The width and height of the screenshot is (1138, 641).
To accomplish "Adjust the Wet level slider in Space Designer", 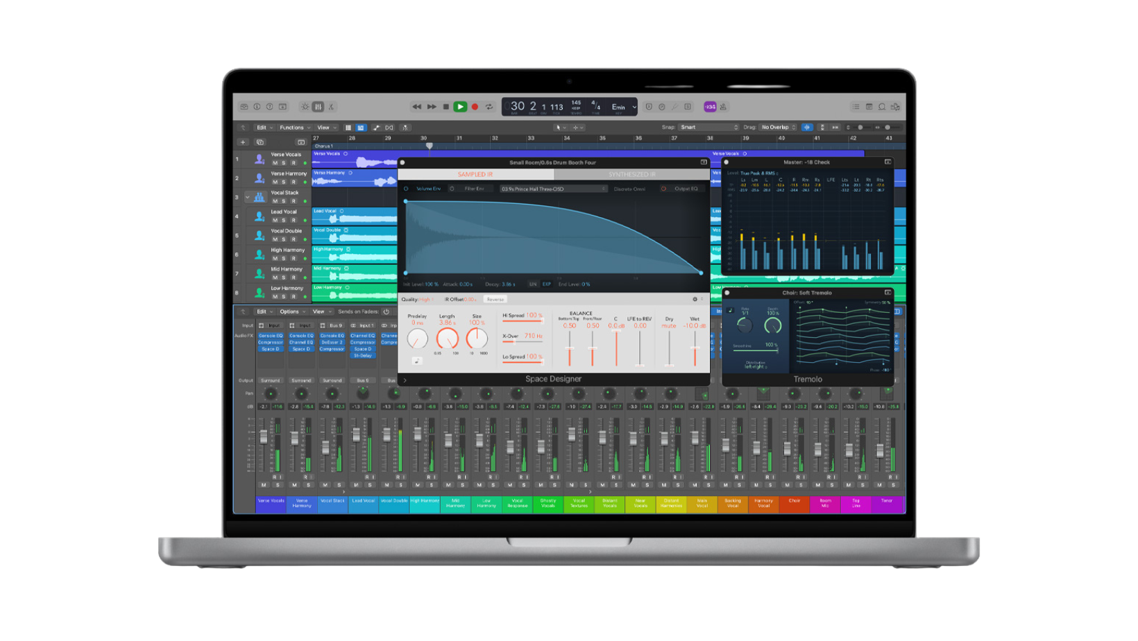I will point(694,347).
